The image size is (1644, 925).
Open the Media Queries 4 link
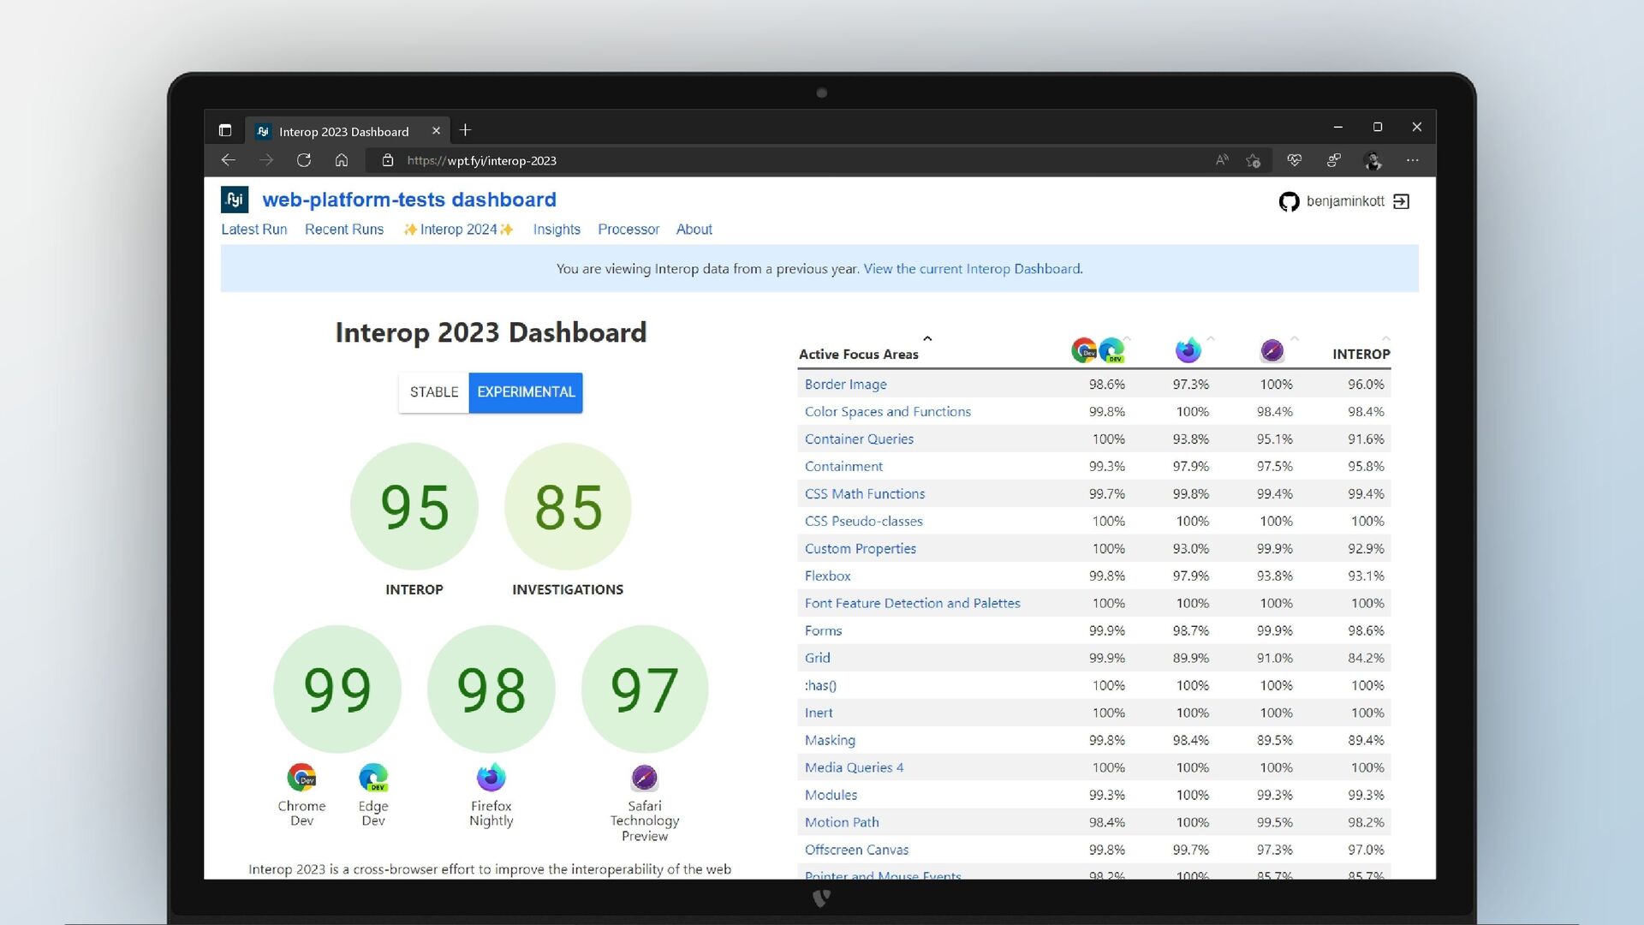854,768
